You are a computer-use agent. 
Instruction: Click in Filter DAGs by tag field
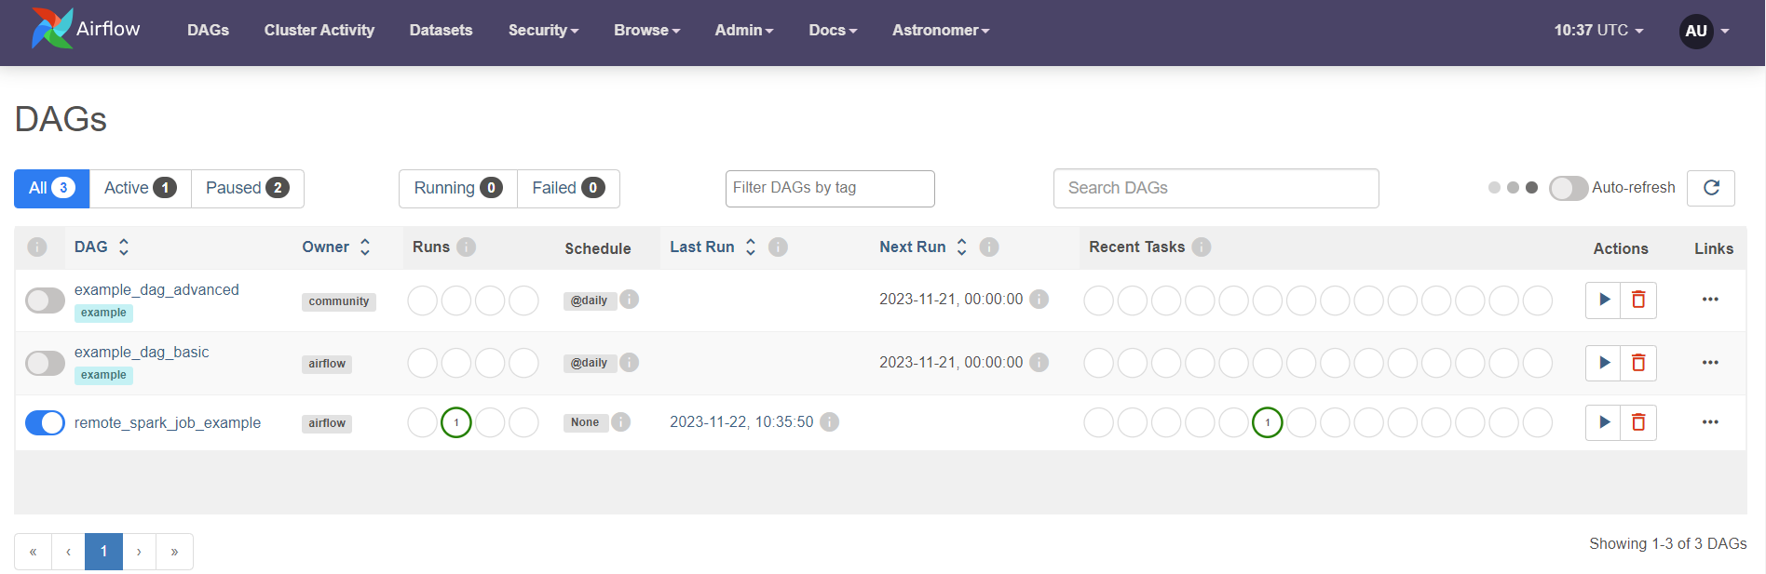tap(830, 188)
